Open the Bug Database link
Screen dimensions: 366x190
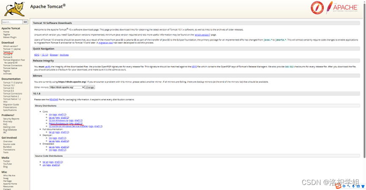[x=10, y=130]
